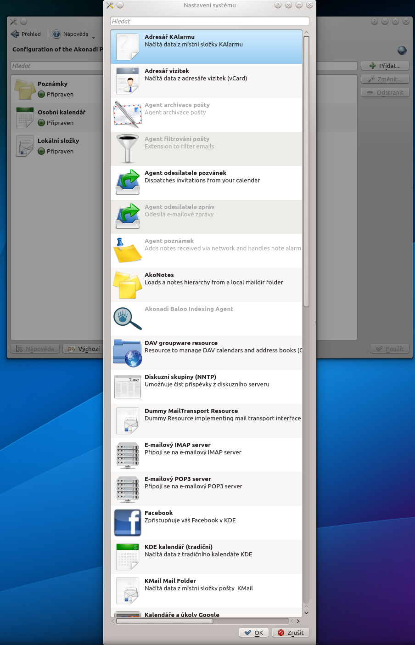This screenshot has width=415, height=645.
Task: Select the KMail Mail Folder icon
Action: point(127,591)
